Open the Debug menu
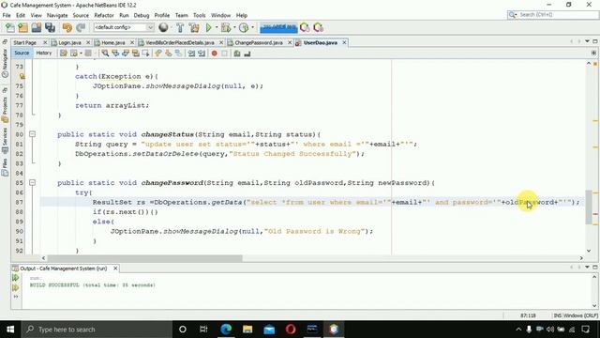This screenshot has height=338, width=600. (x=142, y=15)
